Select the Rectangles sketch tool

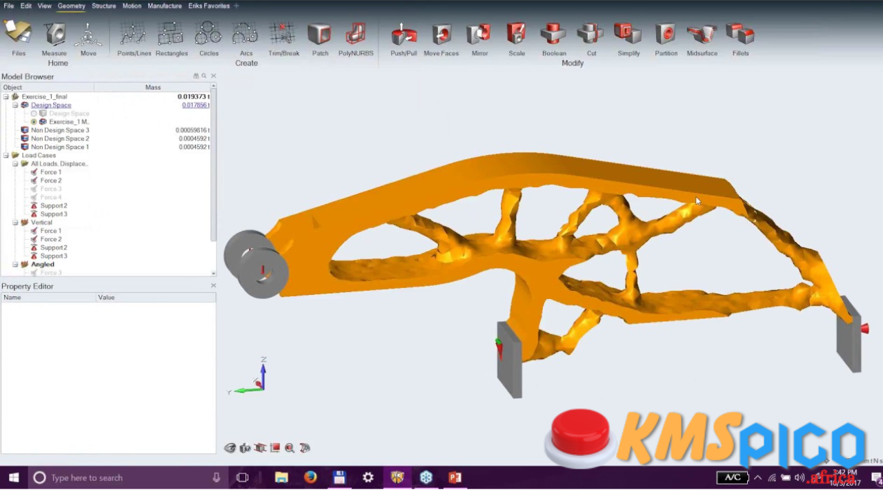(x=171, y=39)
